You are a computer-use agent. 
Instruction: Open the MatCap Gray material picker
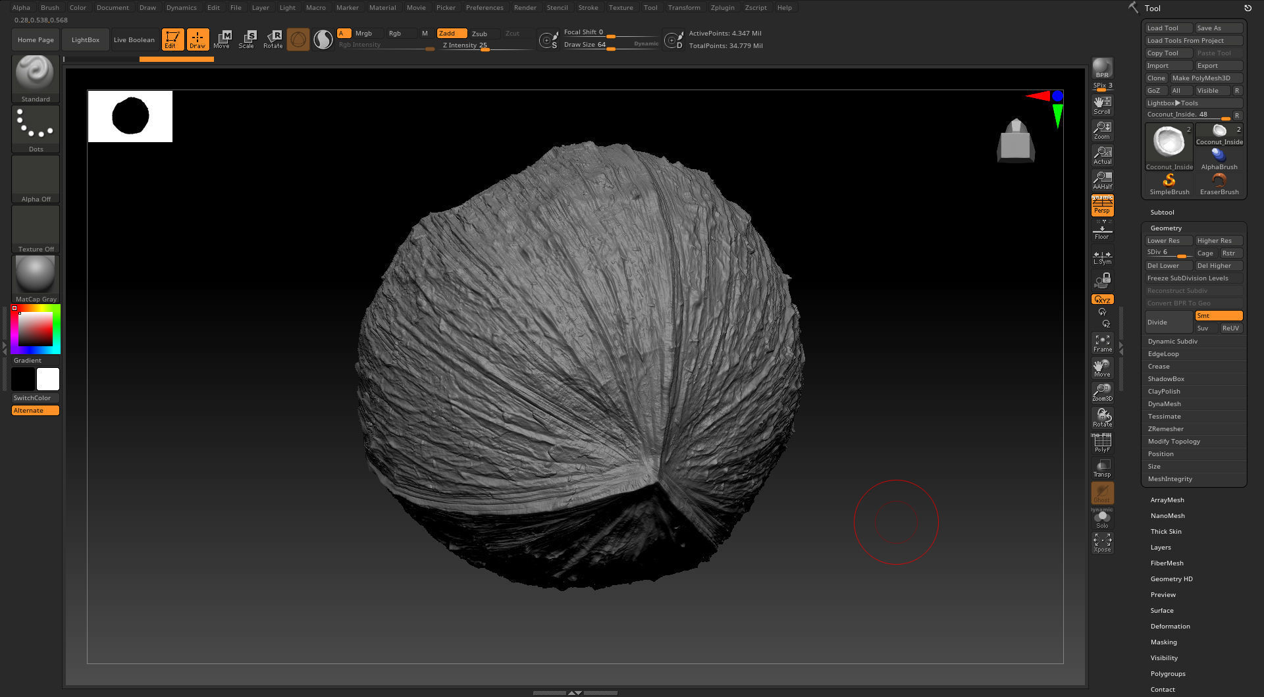[36, 279]
